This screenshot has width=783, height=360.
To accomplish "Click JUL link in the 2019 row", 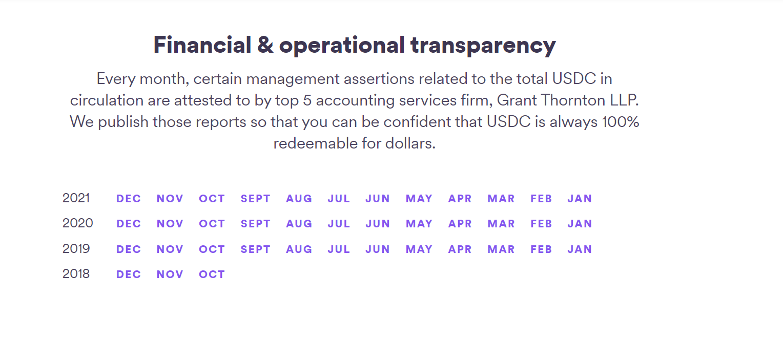I will (x=339, y=249).
